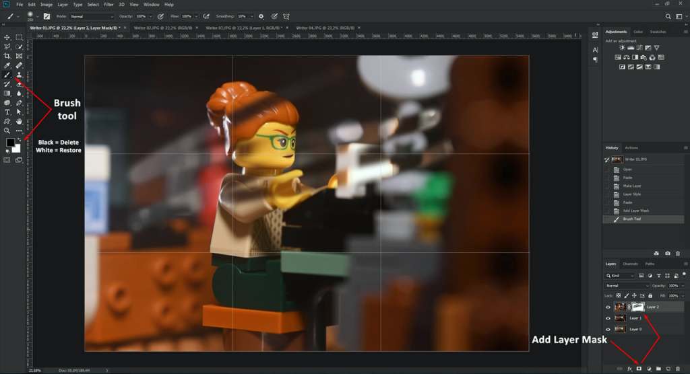
Task: Toggle Brush Settings panel icon in options bar
Action: (46, 16)
